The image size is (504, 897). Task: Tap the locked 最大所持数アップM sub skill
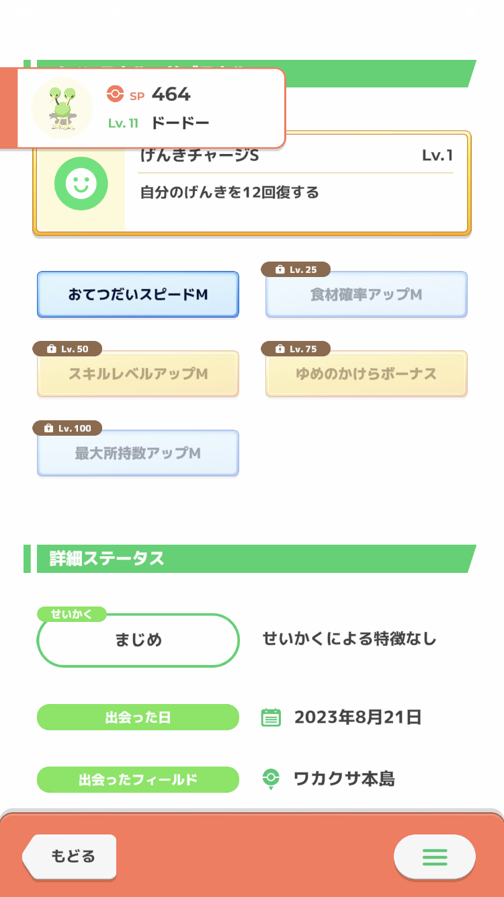pos(138,454)
